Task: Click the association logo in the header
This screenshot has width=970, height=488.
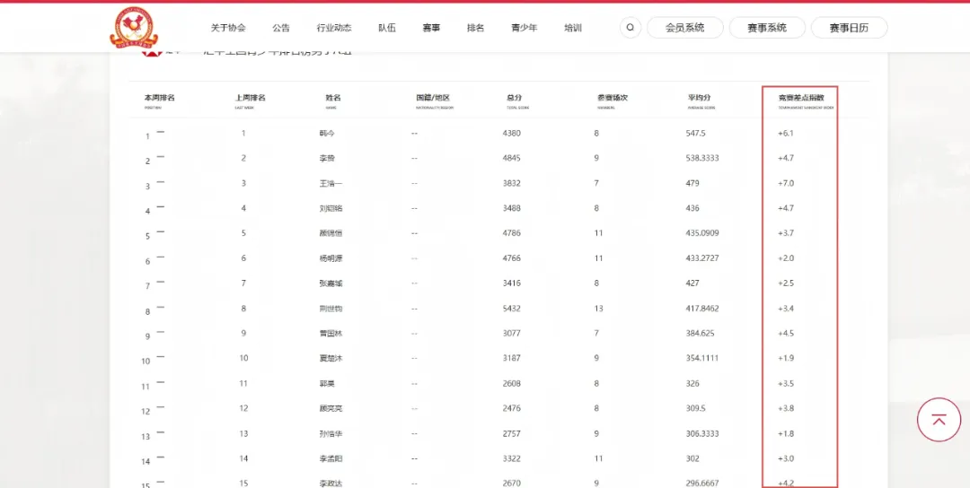Action: (x=133, y=27)
